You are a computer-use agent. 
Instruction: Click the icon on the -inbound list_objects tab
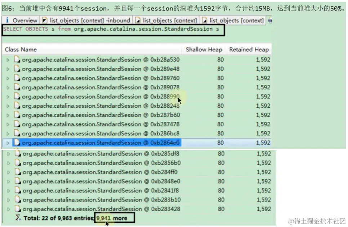(x=45, y=20)
